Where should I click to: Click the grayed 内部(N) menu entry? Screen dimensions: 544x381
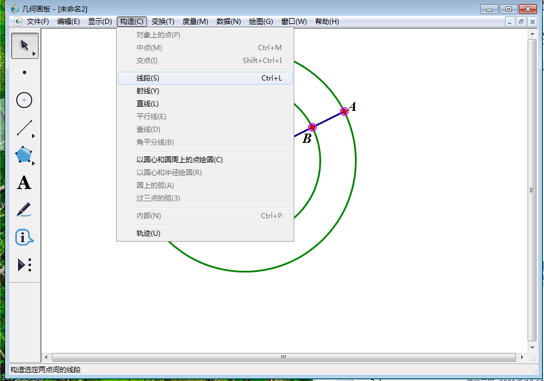click(x=205, y=216)
